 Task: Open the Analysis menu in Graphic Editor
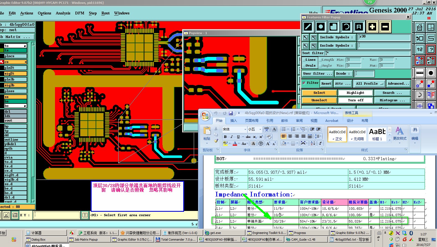click(x=63, y=13)
